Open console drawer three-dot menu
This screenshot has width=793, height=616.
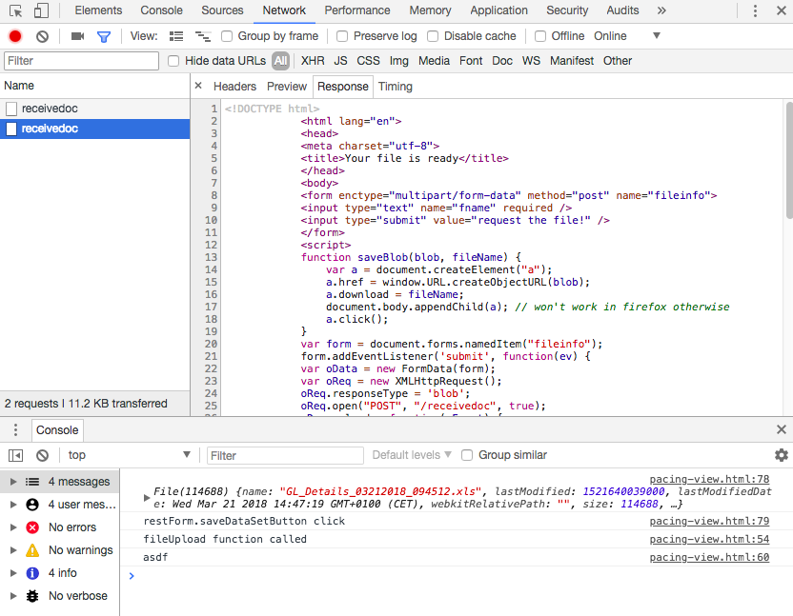click(15, 430)
